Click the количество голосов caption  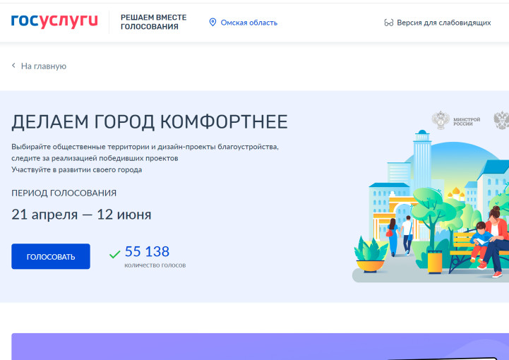155,265
